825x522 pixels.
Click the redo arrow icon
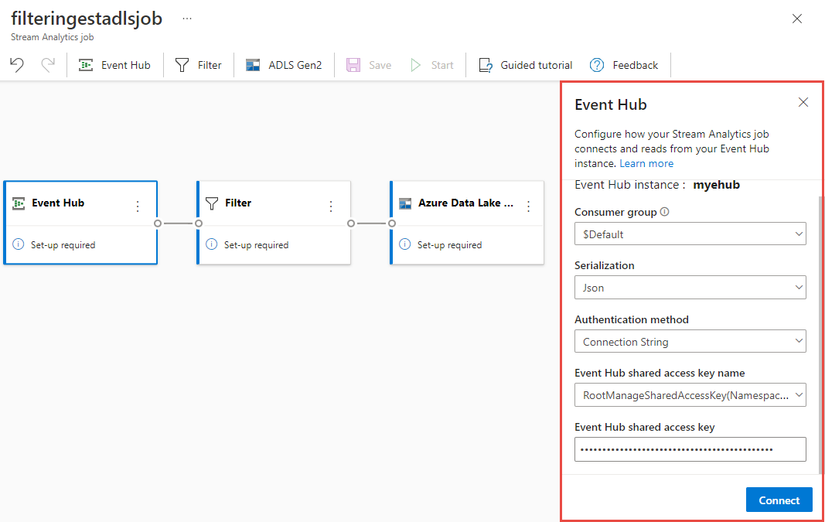click(48, 65)
